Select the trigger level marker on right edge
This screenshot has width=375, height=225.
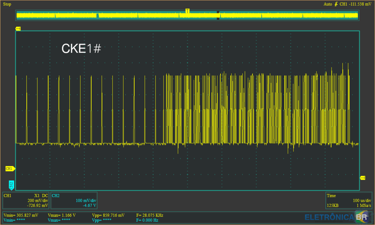363,178
